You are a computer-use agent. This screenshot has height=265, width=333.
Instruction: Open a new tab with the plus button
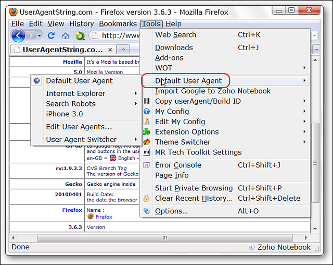pos(123,50)
